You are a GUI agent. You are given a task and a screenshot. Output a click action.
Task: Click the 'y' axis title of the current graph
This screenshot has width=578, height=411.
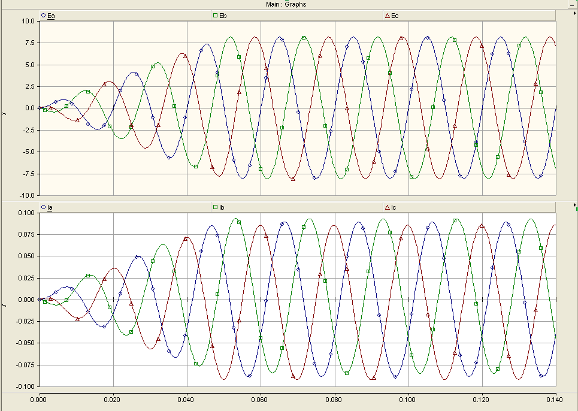(4, 305)
